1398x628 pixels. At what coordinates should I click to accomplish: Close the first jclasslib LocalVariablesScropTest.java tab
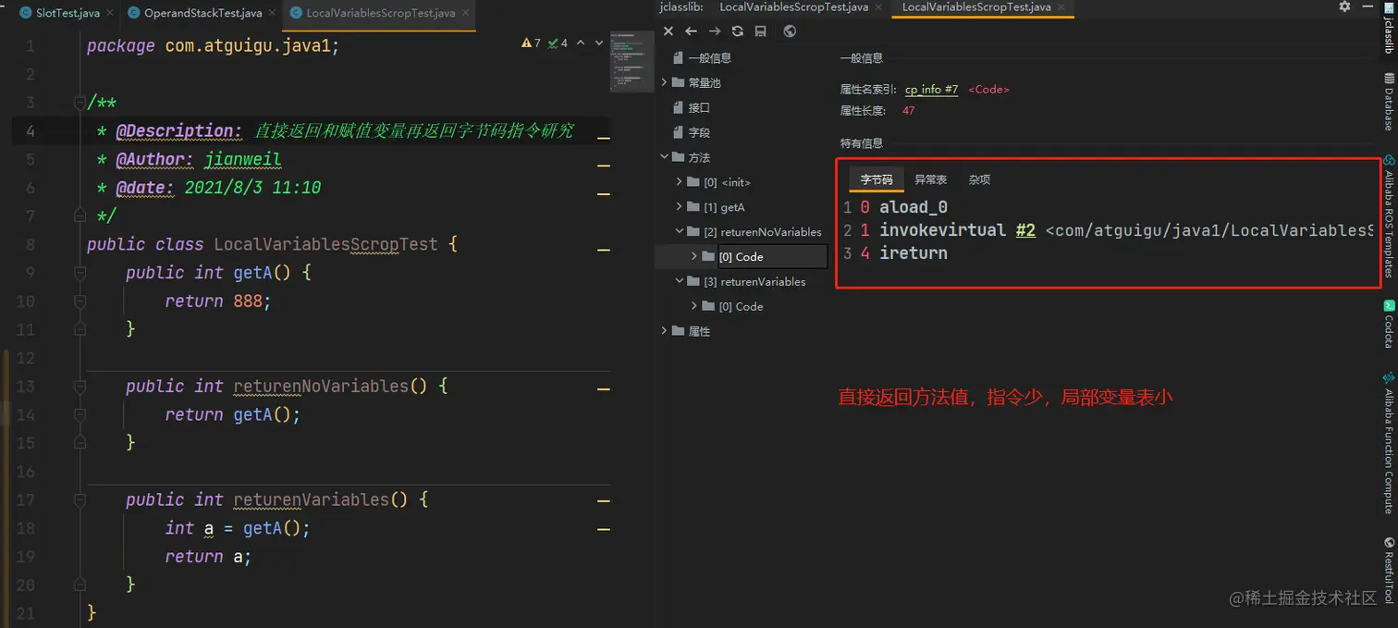pos(877,7)
